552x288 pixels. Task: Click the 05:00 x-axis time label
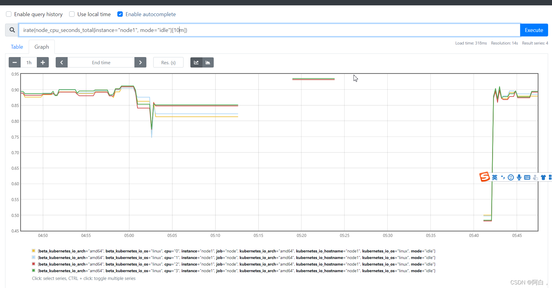(129, 235)
